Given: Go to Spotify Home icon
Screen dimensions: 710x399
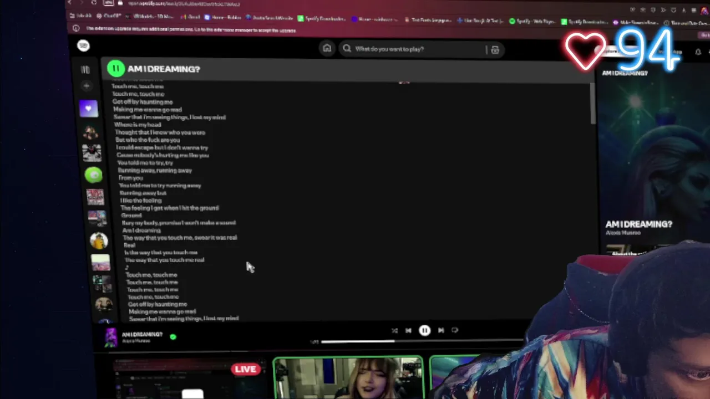Looking at the screenshot, I should [x=327, y=48].
